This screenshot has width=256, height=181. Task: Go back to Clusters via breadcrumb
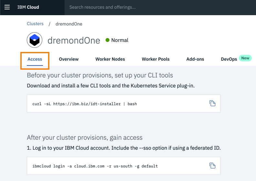tap(35, 24)
